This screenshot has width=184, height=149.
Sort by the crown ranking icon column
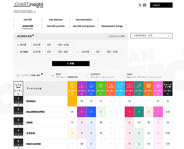click(x=19, y=89)
